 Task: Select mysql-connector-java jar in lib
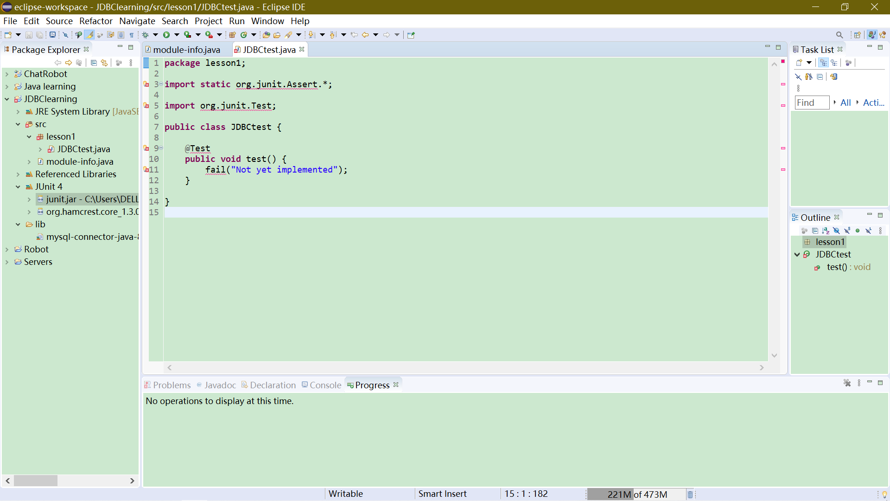point(88,237)
